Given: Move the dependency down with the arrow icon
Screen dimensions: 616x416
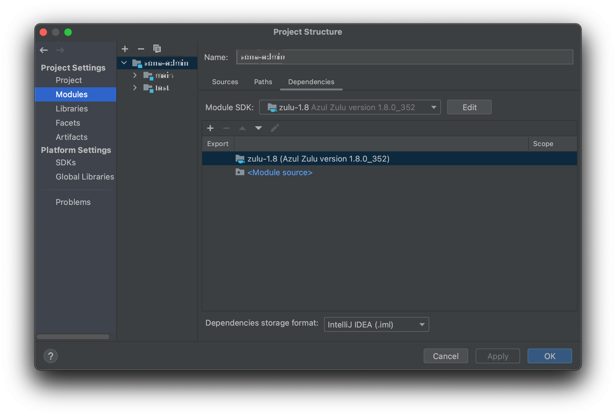Looking at the screenshot, I should tap(259, 128).
